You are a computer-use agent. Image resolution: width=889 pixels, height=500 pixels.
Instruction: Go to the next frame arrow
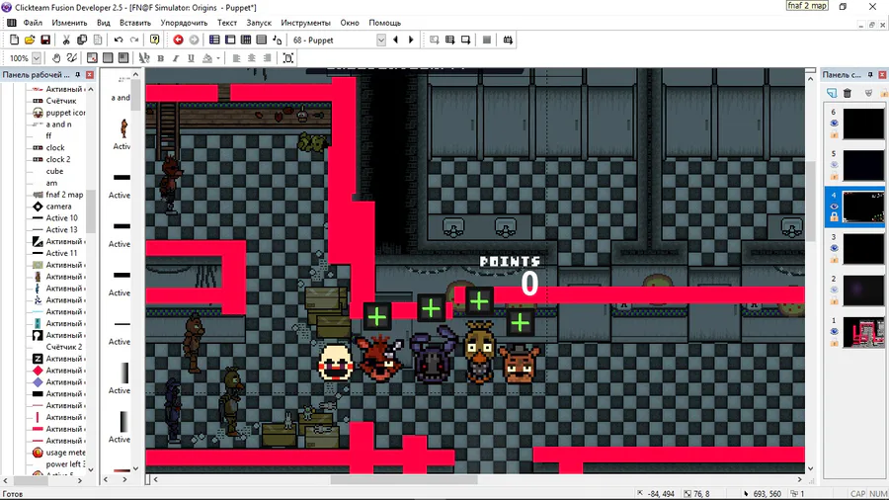(411, 40)
